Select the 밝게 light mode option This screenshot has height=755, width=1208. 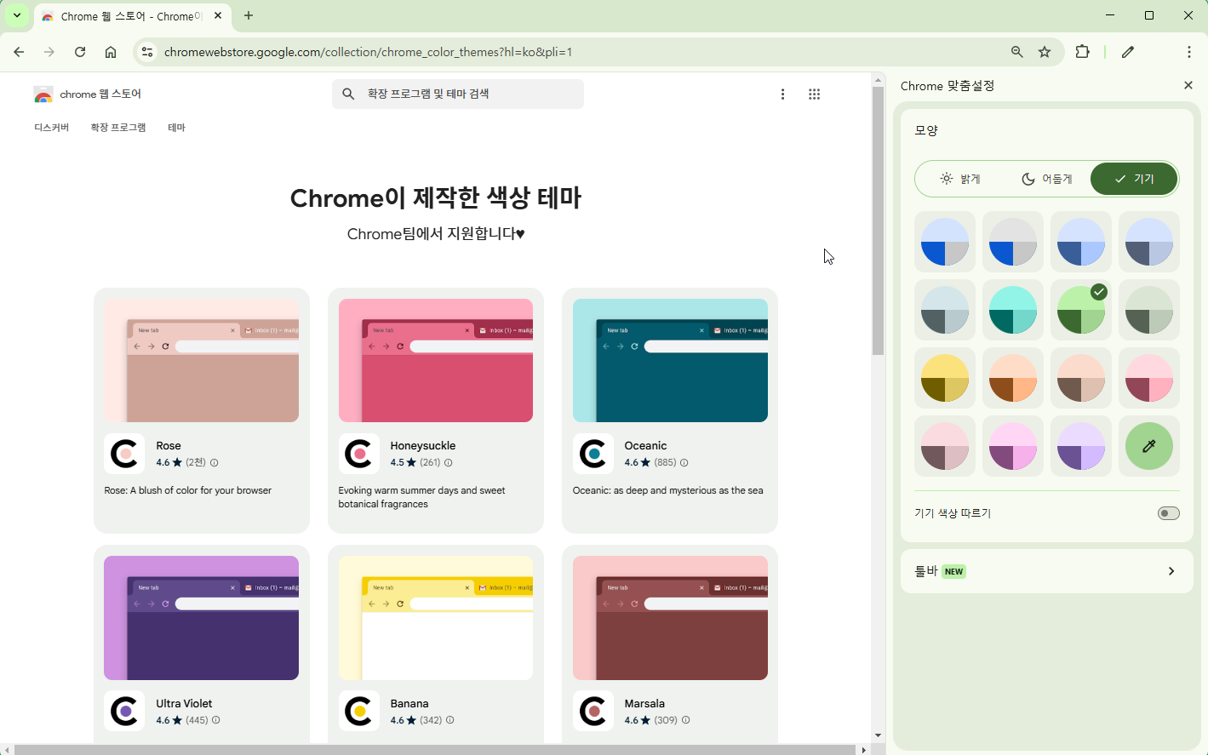click(959, 179)
